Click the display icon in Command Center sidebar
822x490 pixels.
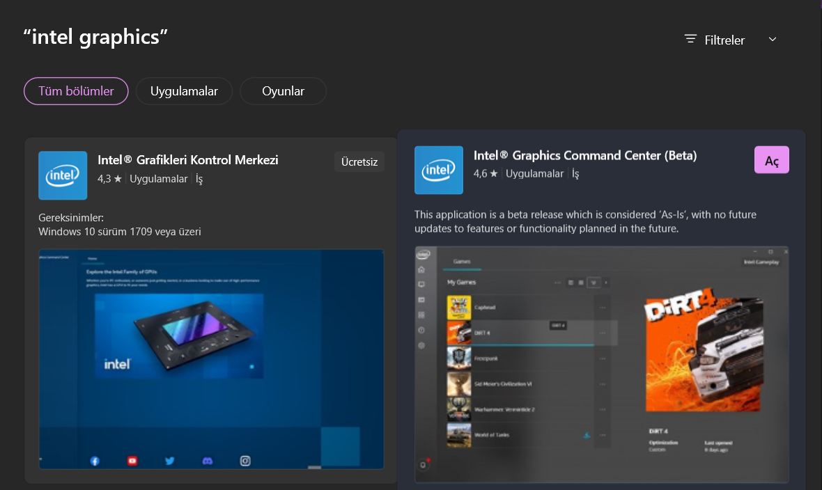point(421,285)
